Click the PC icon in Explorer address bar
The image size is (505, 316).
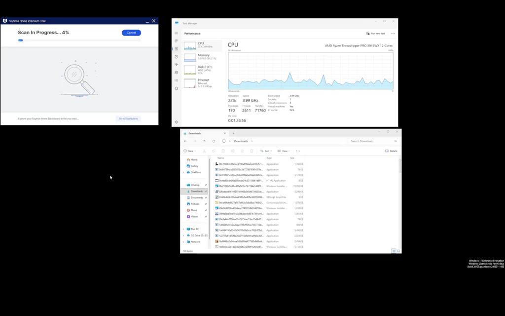pos(224,141)
